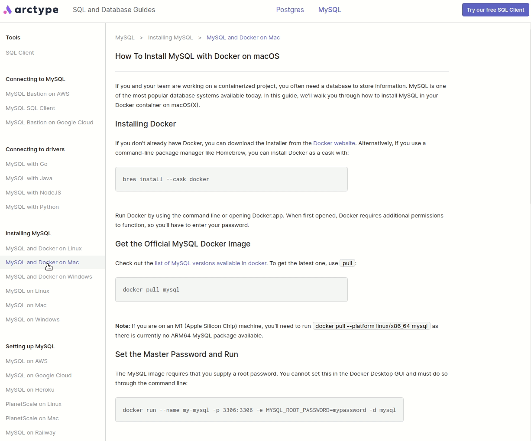Click the MySQL breadcrumb
The height and width of the screenshot is (441, 531).
point(125,37)
